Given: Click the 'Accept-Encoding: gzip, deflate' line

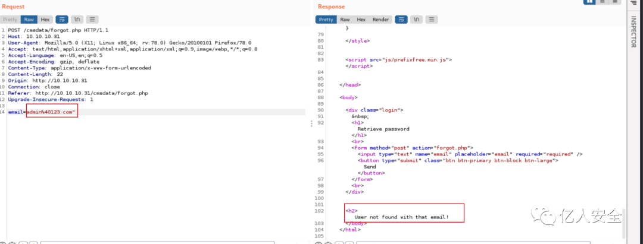Looking at the screenshot, I should pos(54,62).
